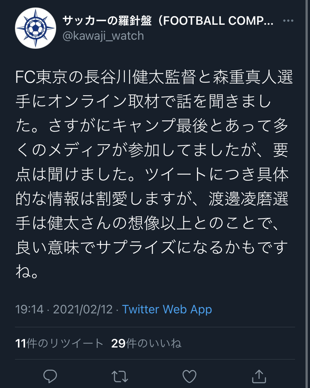Tap the compass soccer ball profile avatar
This screenshot has height=388, width=310.
36,28
